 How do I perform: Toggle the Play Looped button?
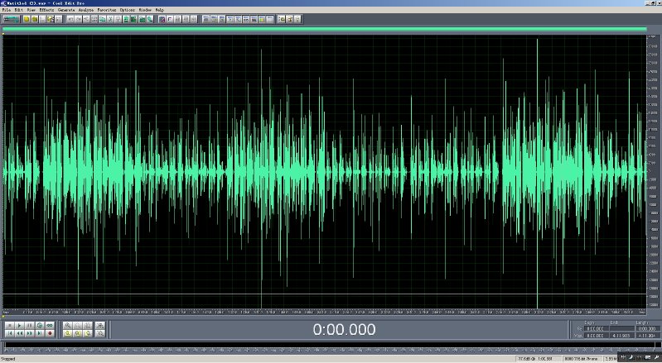click(49, 325)
